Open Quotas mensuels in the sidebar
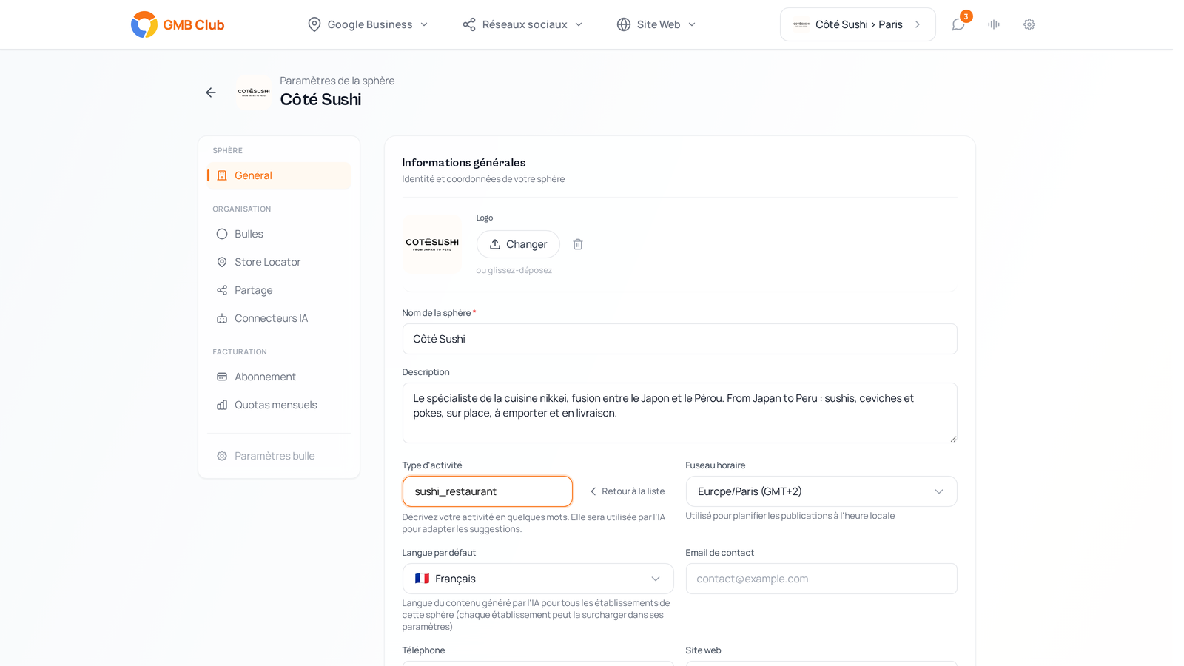The image size is (1184, 666). click(279, 405)
